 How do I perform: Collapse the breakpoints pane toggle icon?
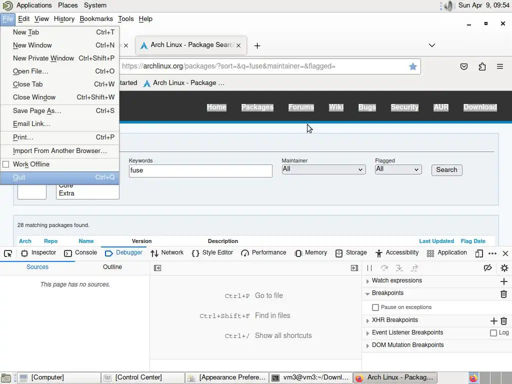pos(354,268)
